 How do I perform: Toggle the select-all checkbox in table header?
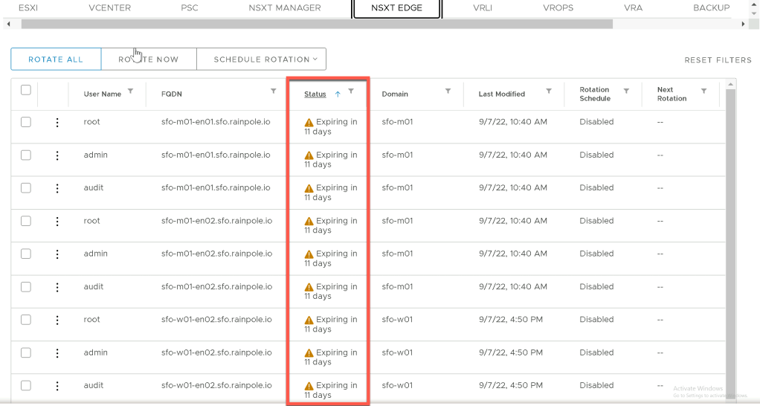click(26, 90)
